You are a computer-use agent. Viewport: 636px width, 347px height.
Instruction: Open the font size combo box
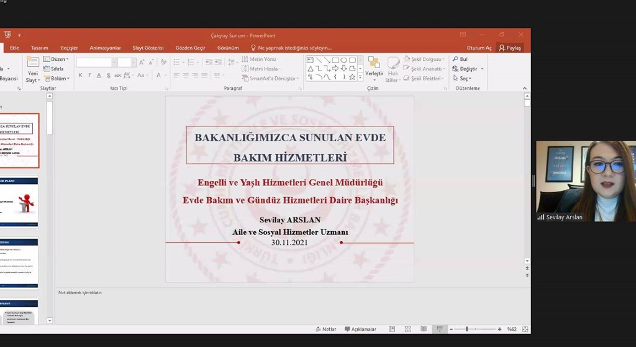126,63
